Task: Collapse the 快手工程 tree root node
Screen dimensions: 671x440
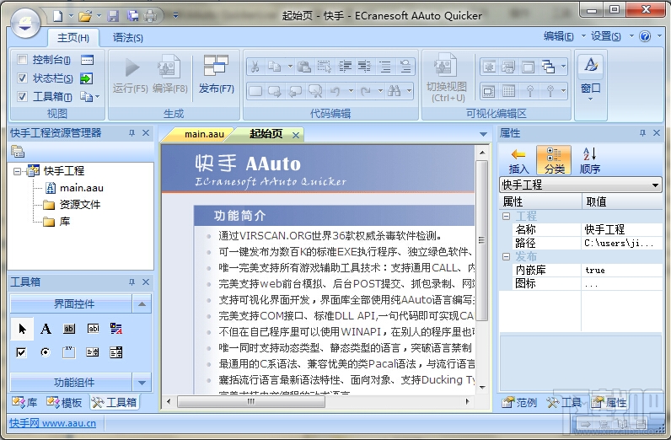Action: point(17,171)
